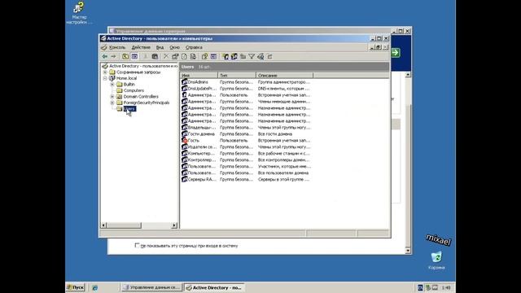Click the green arrow button in the back window
This screenshot has height=293, width=521.
[x=396, y=52]
